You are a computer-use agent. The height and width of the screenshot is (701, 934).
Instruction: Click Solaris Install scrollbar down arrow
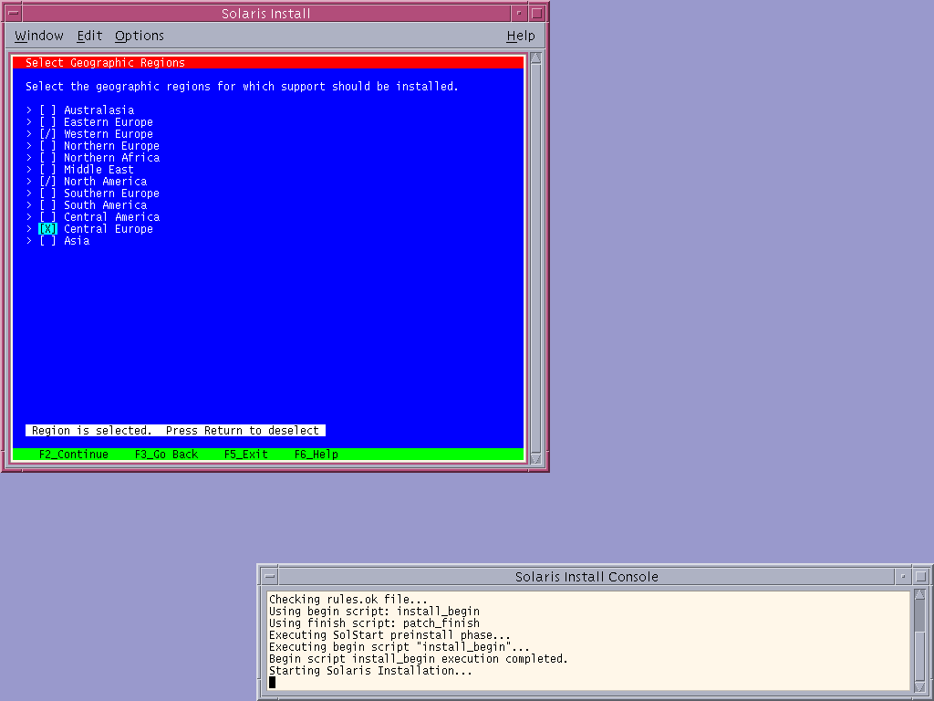pyautogui.click(x=536, y=458)
